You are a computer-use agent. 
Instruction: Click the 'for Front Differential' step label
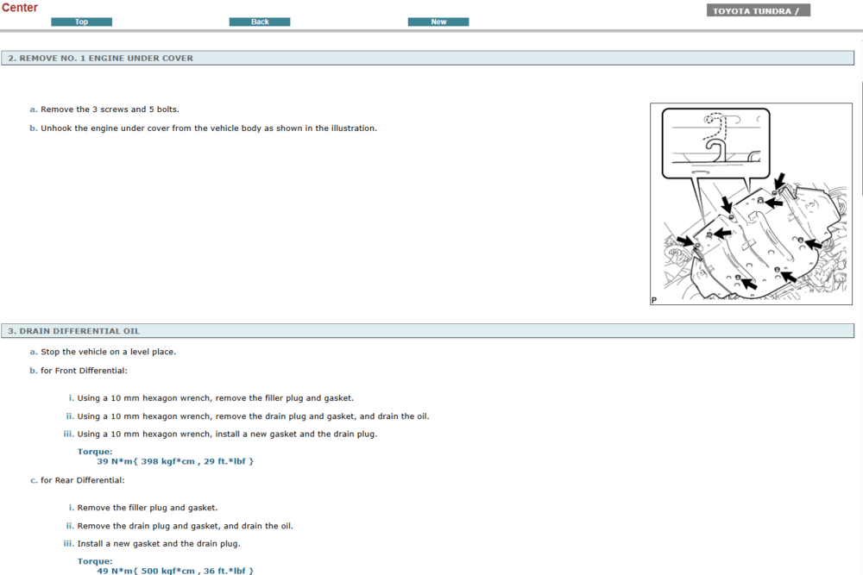pyautogui.click(x=85, y=371)
